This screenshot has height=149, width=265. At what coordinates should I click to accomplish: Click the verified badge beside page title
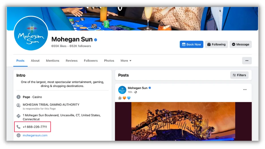pos(96,40)
